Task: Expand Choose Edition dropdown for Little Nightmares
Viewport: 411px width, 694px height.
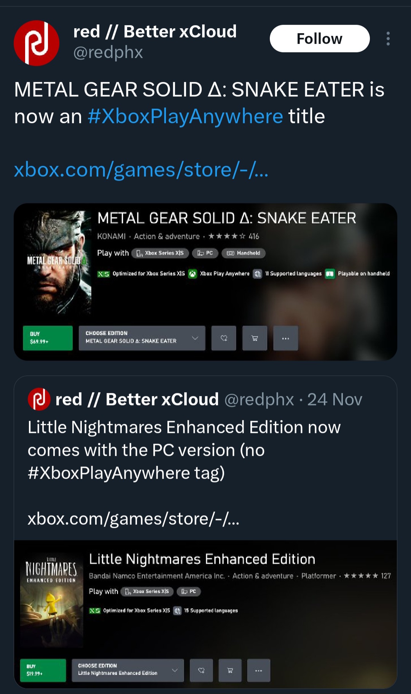Action: [x=127, y=670]
